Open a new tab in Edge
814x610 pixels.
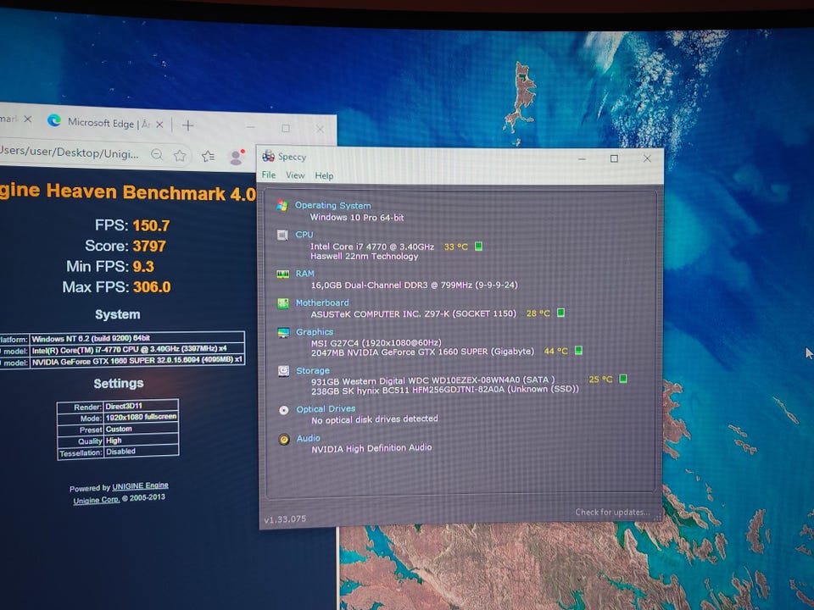[187, 125]
